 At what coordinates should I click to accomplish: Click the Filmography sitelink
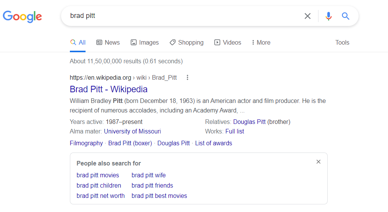coord(86,143)
